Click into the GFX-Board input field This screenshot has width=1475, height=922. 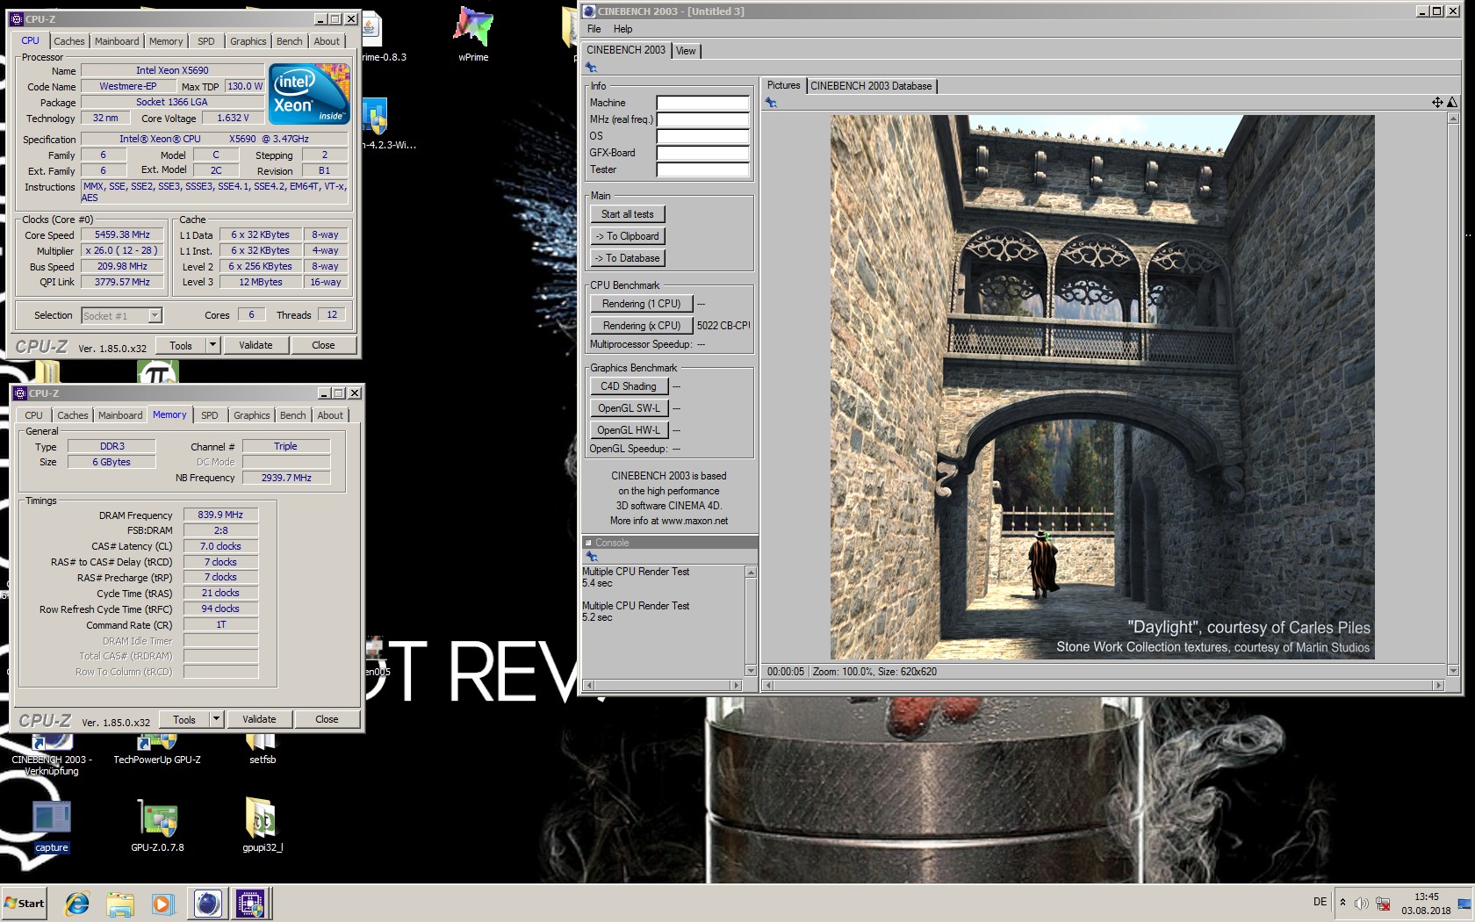(702, 153)
